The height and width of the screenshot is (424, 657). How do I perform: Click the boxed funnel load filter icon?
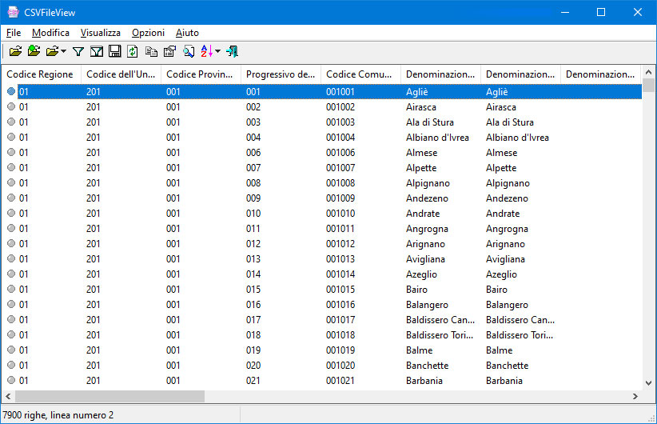tap(97, 51)
